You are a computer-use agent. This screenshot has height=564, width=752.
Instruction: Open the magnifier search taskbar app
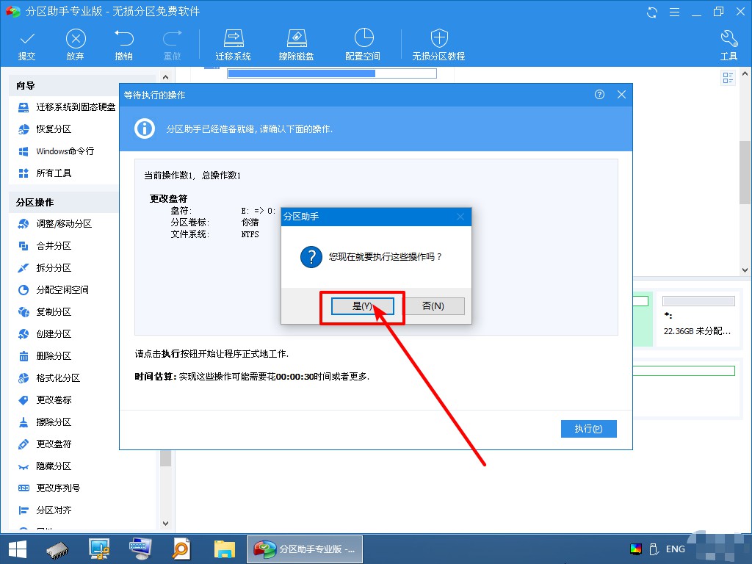pyautogui.click(x=181, y=549)
